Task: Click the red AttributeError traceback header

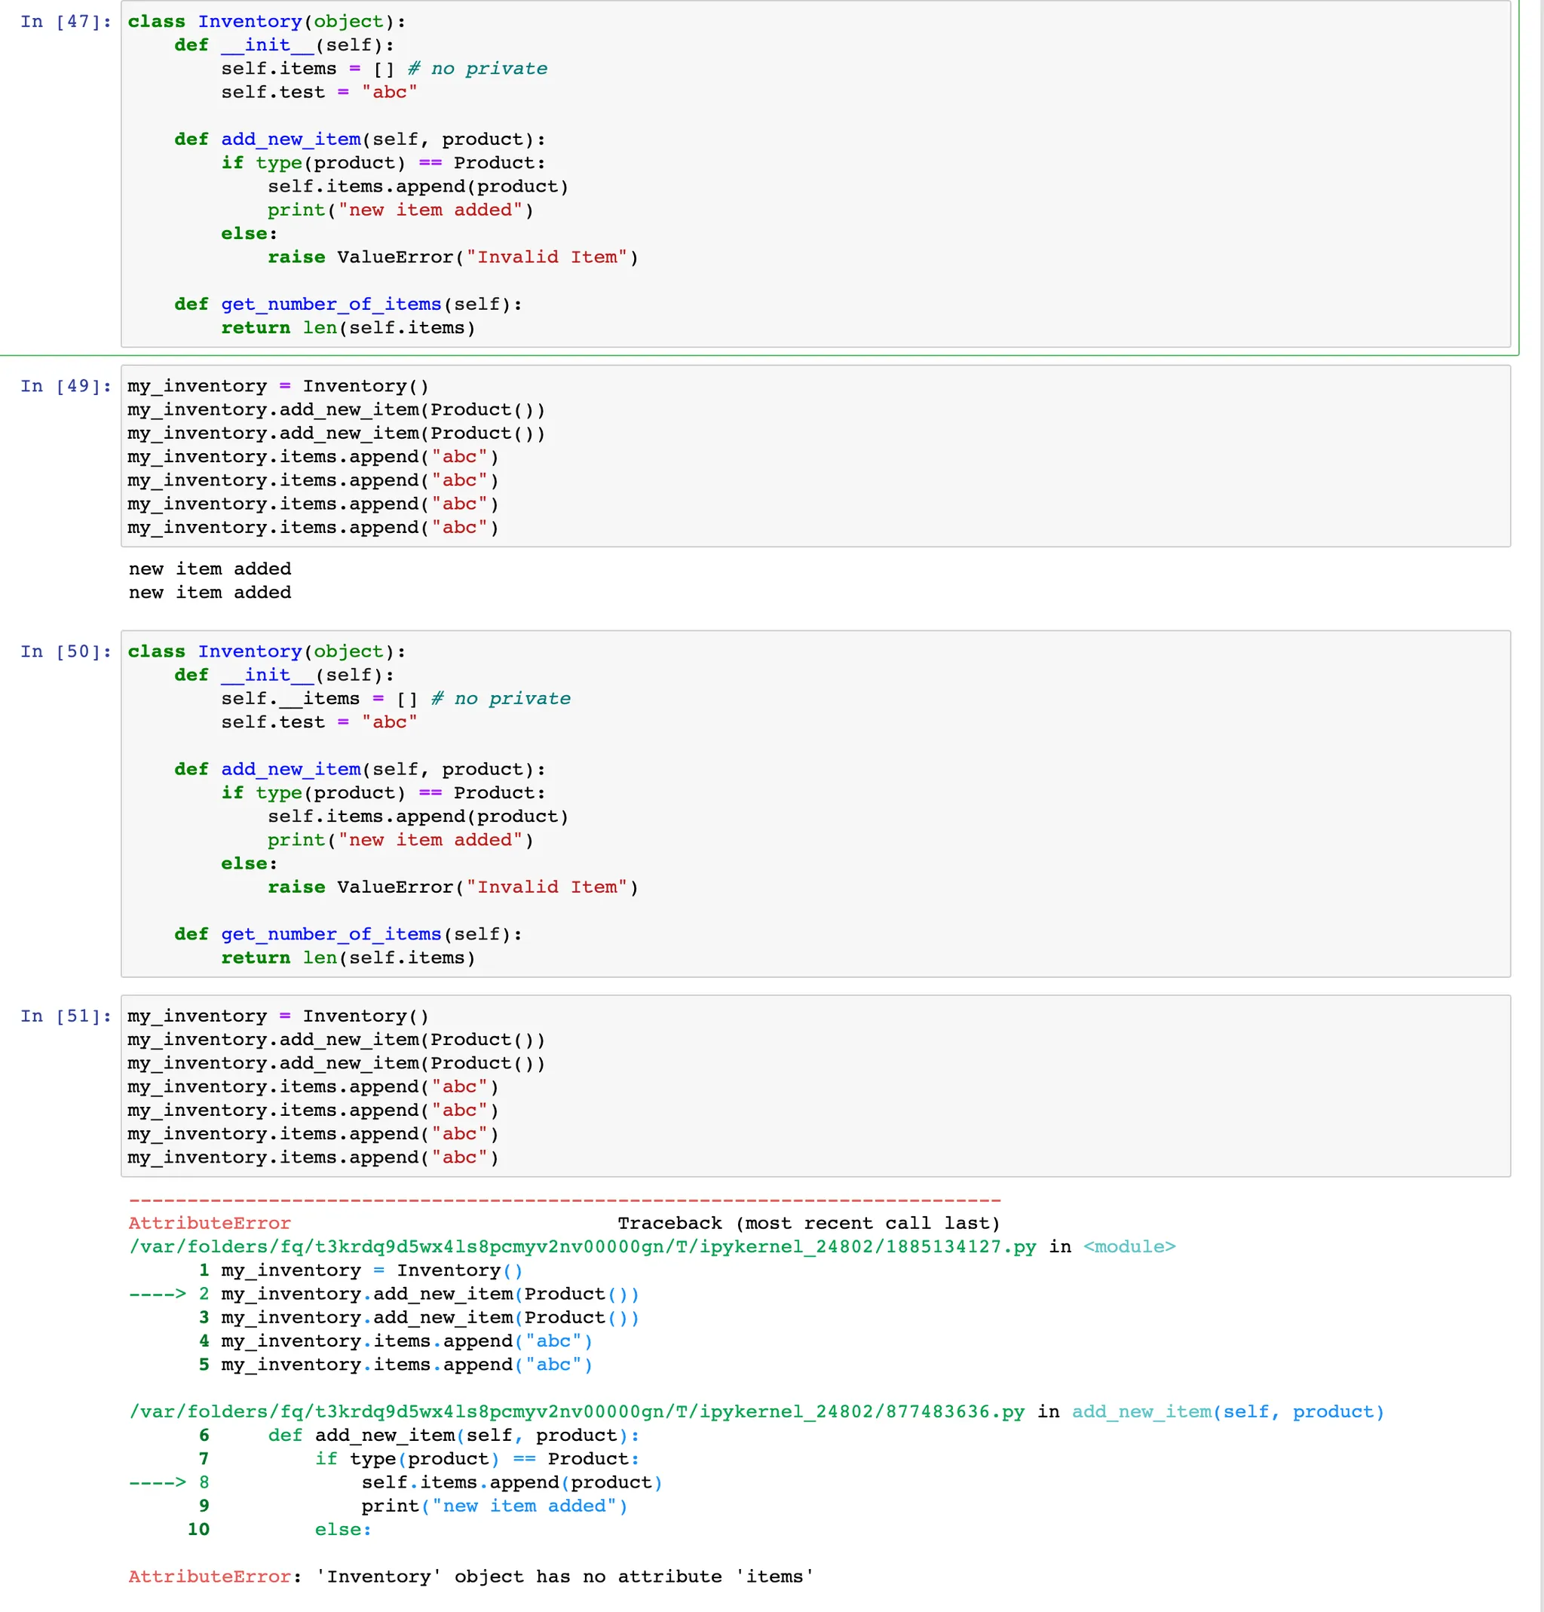Action: [x=210, y=1224]
